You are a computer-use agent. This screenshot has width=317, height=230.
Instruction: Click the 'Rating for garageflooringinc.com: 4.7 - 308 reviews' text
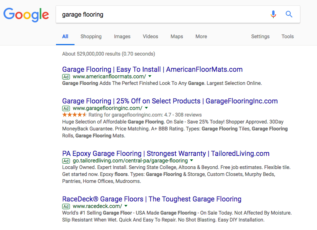tap(145, 115)
